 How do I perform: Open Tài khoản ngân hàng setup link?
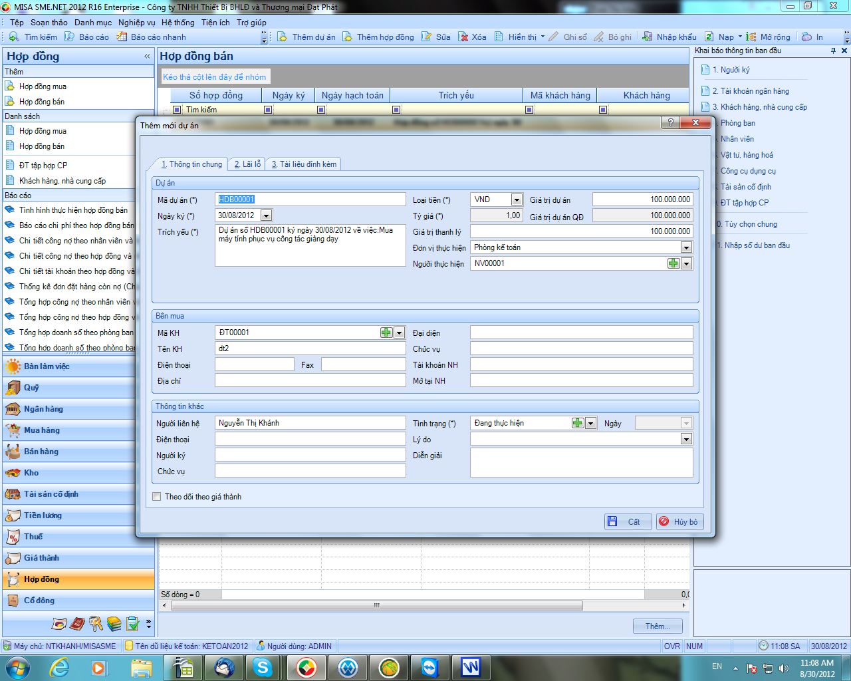click(751, 91)
